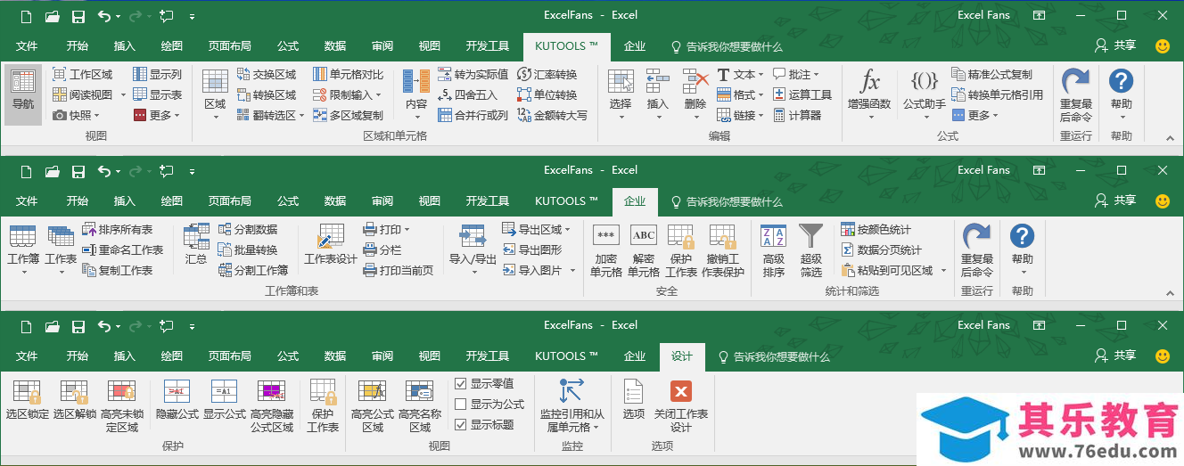Click the 重命名工作表 rename worksheets tool
This screenshot has height=466, width=1184.
pyautogui.click(x=123, y=250)
